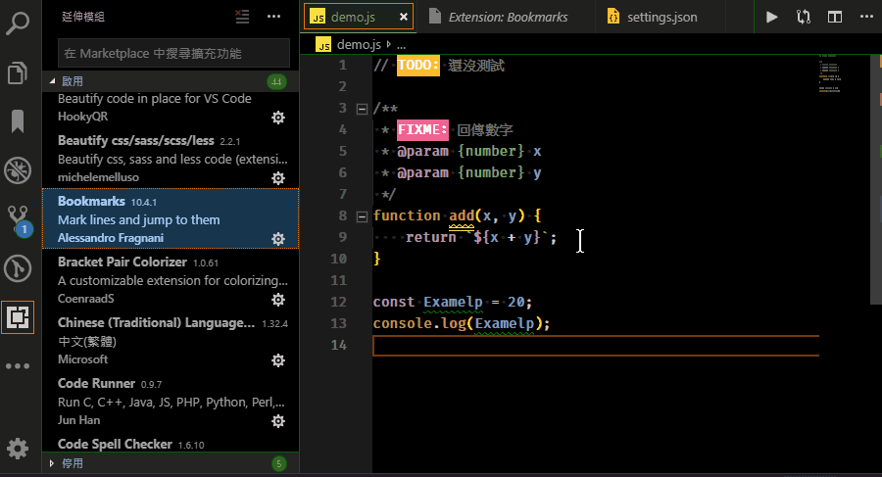The height and width of the screenshot is (477, 882).
Task: Switch to the settings.json tab
Action: tap(661, 17)
